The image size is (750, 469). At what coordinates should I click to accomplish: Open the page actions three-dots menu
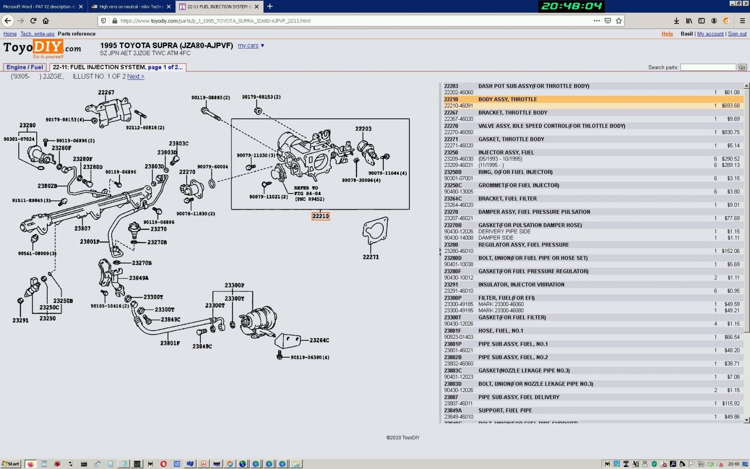click(597, 21)
